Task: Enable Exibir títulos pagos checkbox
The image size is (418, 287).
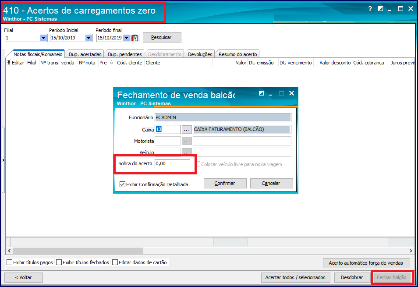Action: click(x=9, y=262)
